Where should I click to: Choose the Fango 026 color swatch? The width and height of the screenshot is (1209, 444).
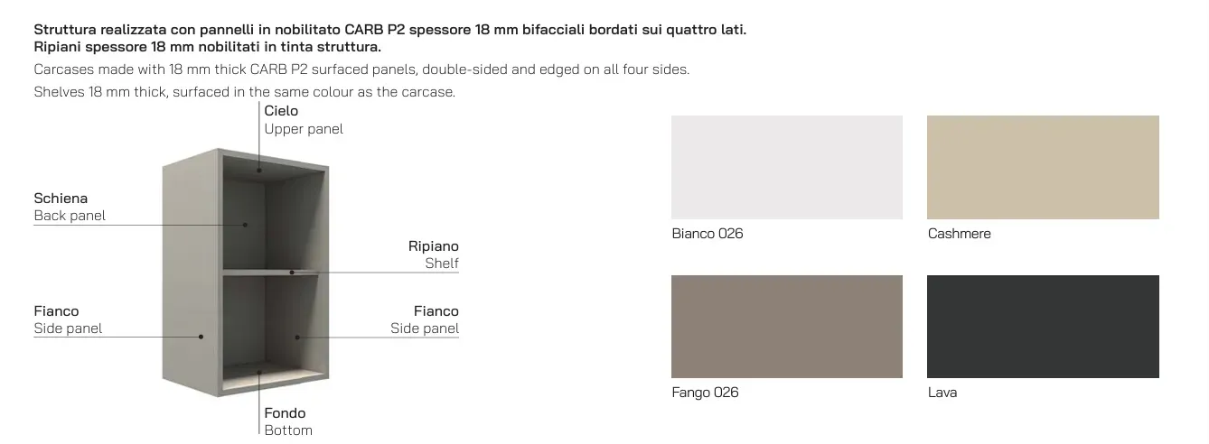[x=786, y=327]
